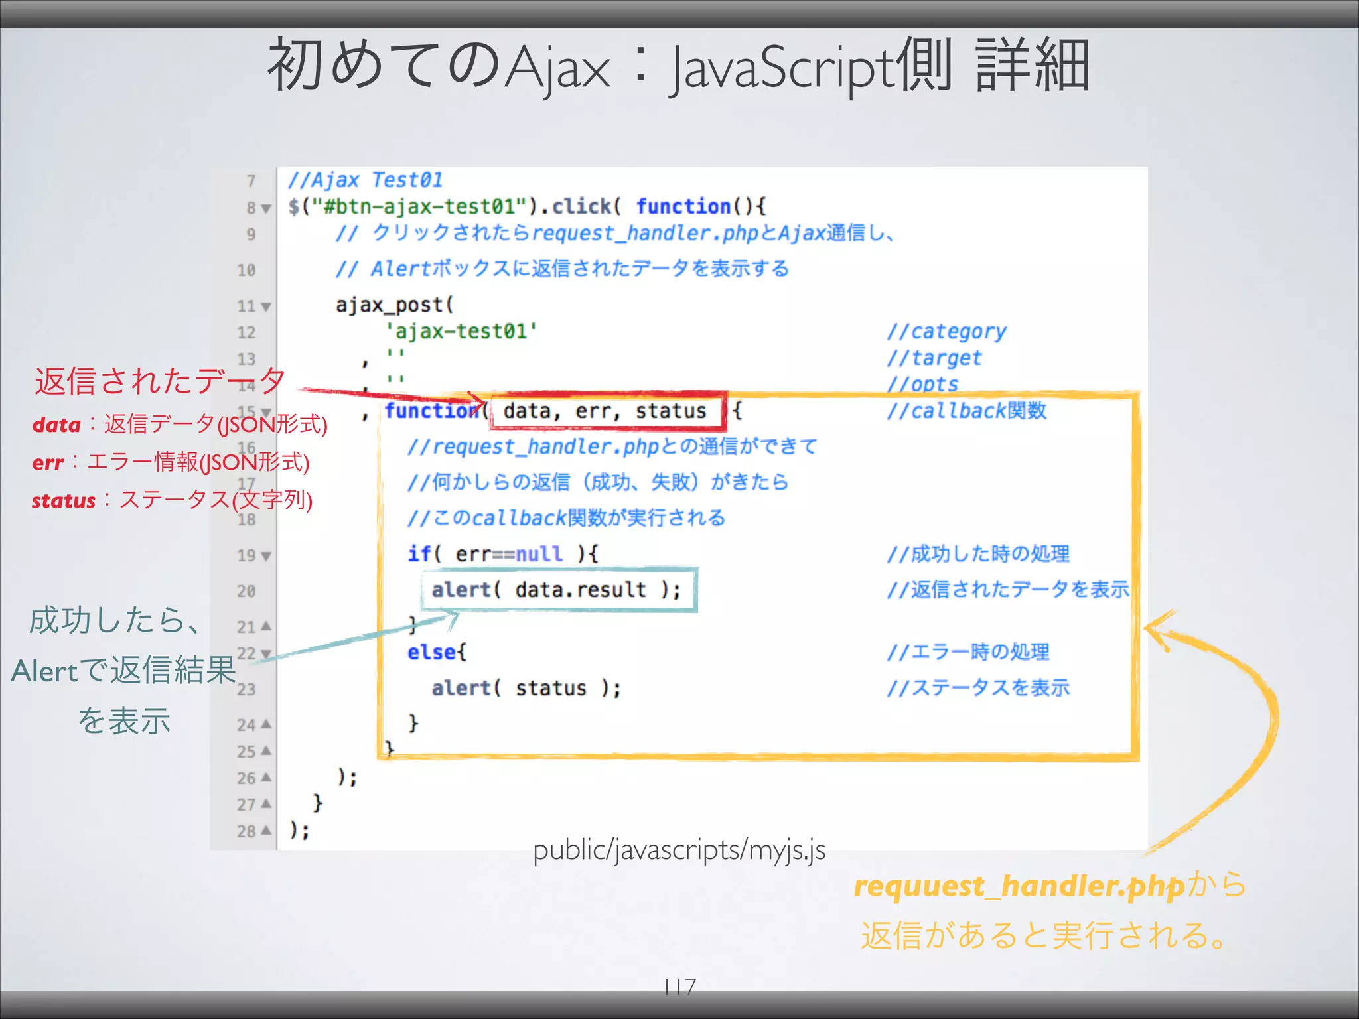Click the '//target' comment
Viewport: 1359px width, 1019px height.
pyautogui.click(x=934, y=358)
